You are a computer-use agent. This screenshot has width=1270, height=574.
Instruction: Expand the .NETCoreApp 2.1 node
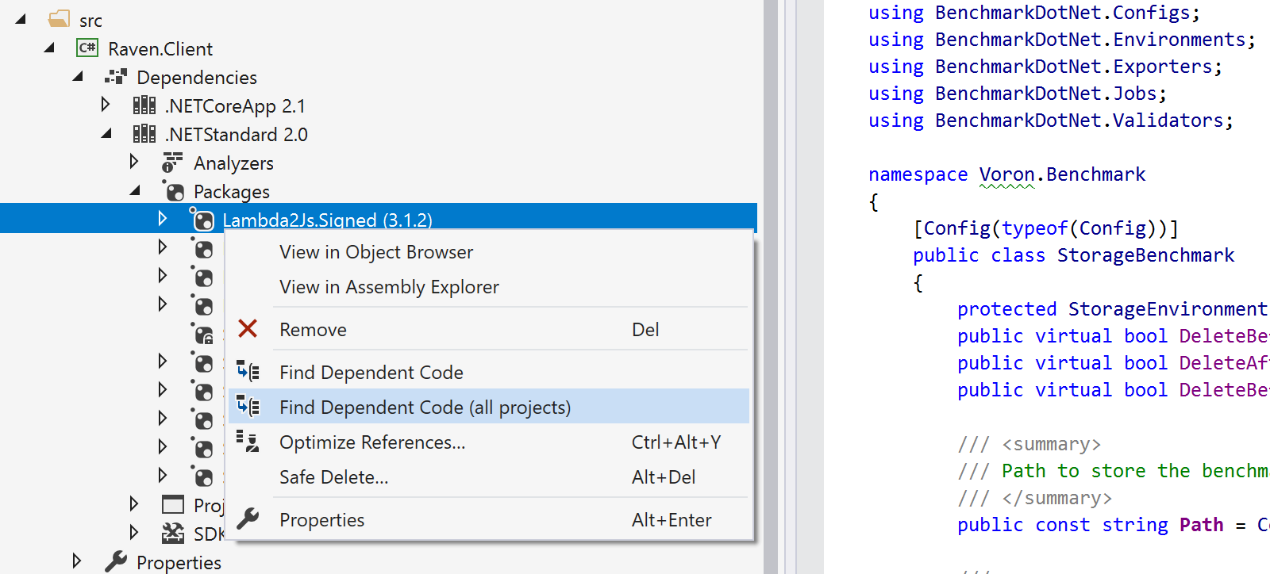pos(105,104)
